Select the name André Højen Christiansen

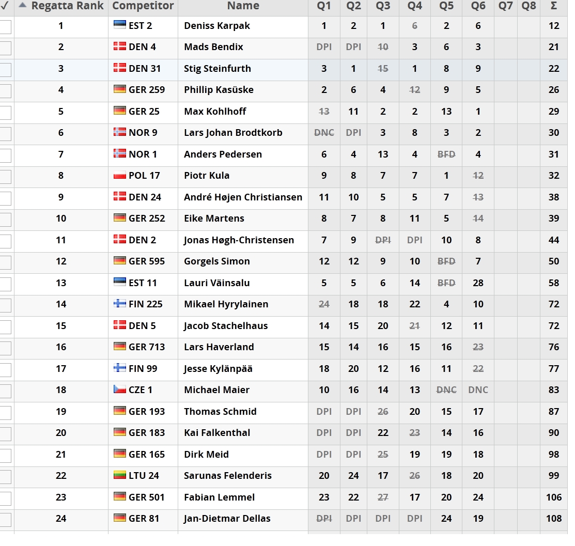[x=243, y=197]
